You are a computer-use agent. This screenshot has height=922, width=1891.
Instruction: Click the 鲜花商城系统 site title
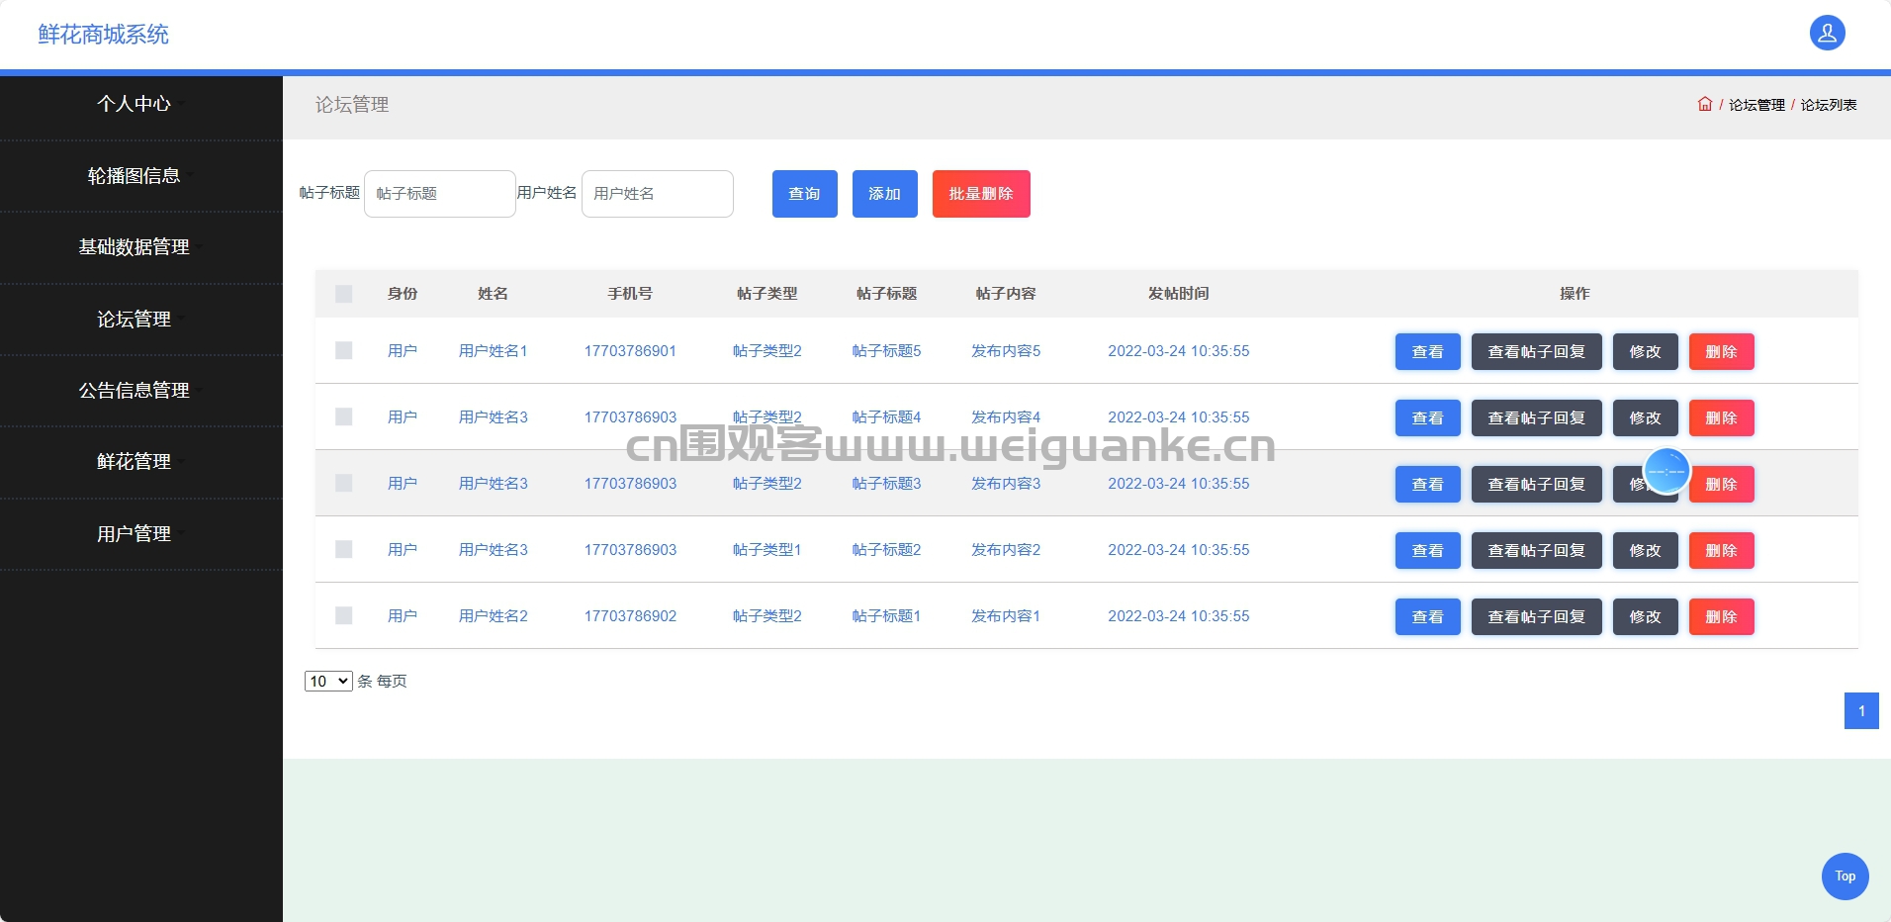click(104, 35)
